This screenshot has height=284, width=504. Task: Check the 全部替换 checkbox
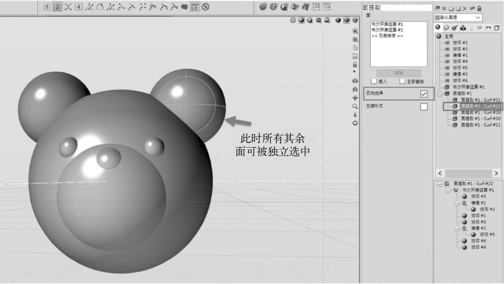(x=402, y=82)
